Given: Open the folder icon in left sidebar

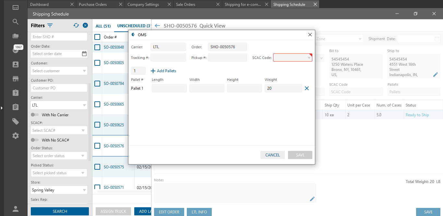Looking at the screenshot, I should [x=15, y=36].
